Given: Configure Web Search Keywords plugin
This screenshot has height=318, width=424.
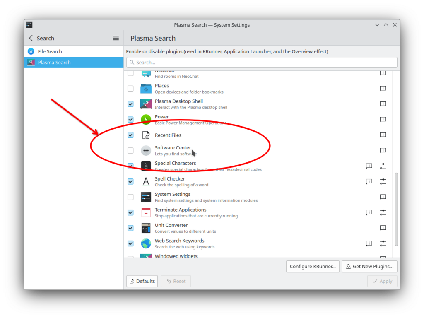Looking at the screenshot, I should click(383, 243).
